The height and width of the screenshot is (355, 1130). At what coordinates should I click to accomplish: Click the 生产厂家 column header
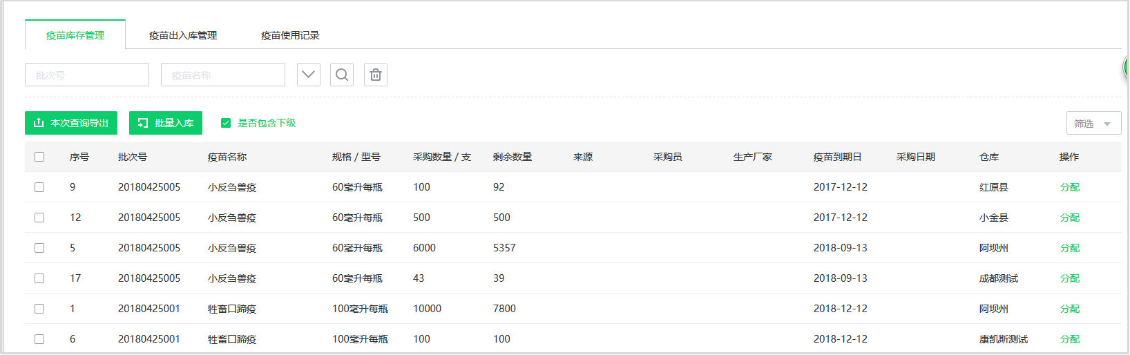[x=753, y=157]
